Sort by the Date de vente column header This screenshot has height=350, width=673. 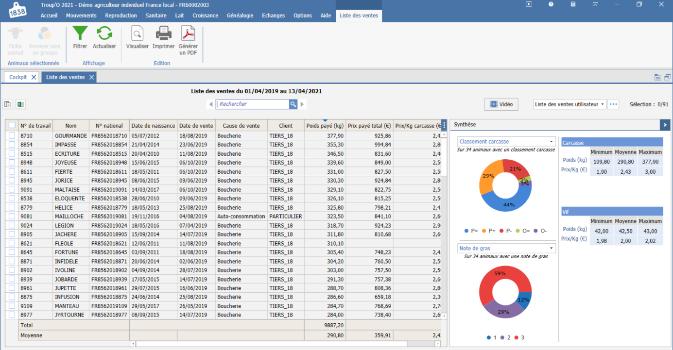tap(196, 125)
